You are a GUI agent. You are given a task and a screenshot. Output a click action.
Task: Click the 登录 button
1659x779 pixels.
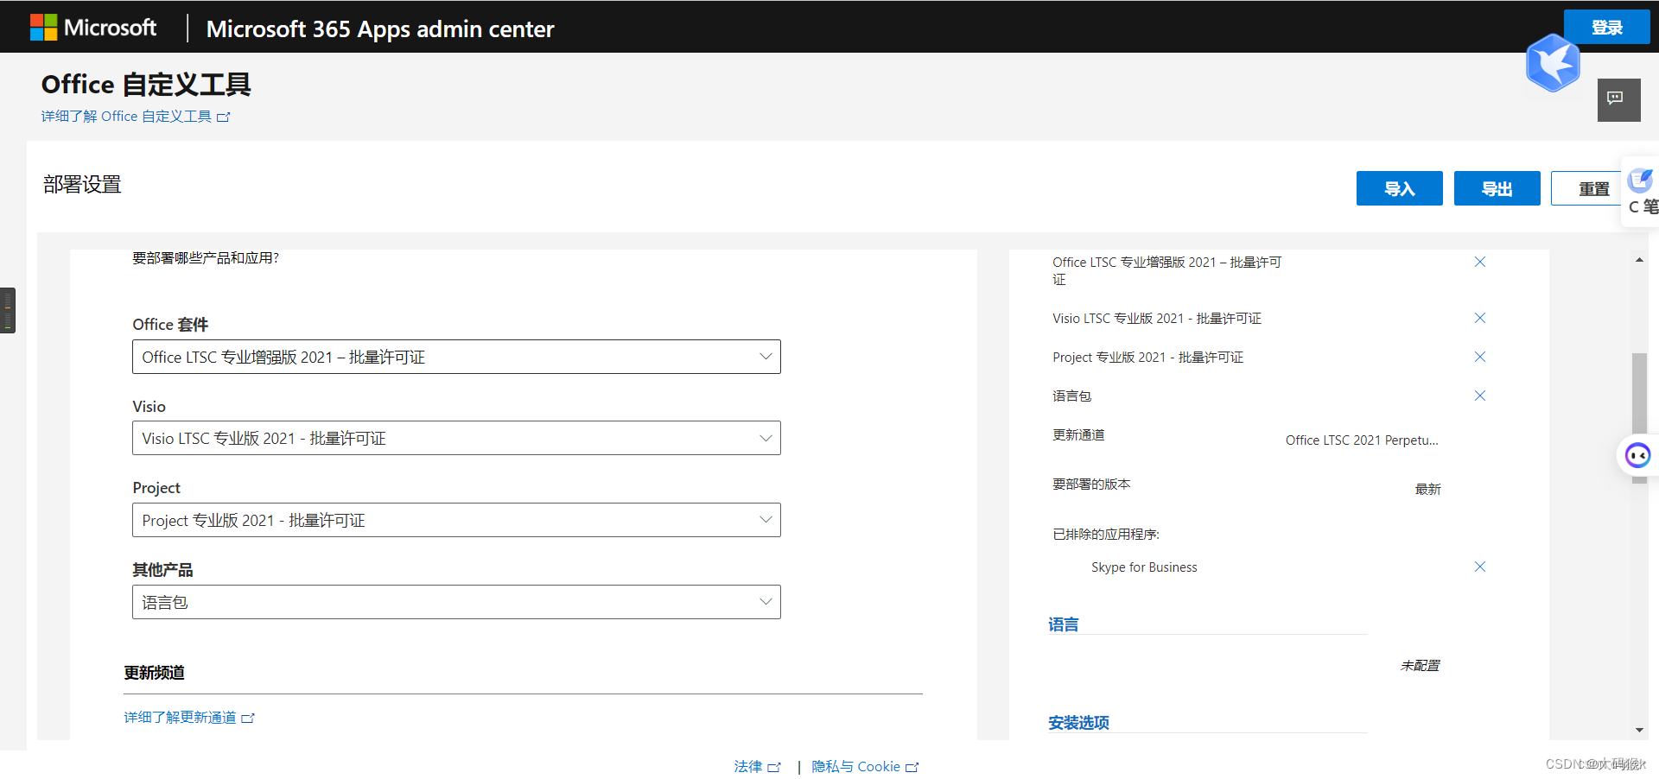[x=1606, y=27]
